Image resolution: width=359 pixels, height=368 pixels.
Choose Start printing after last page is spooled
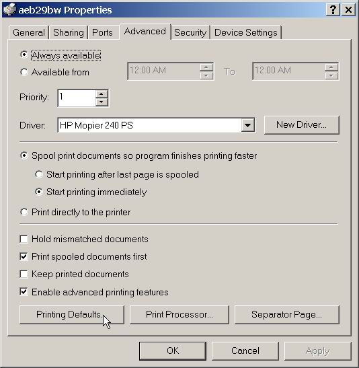pyautogui.click(x=39, y=174)
